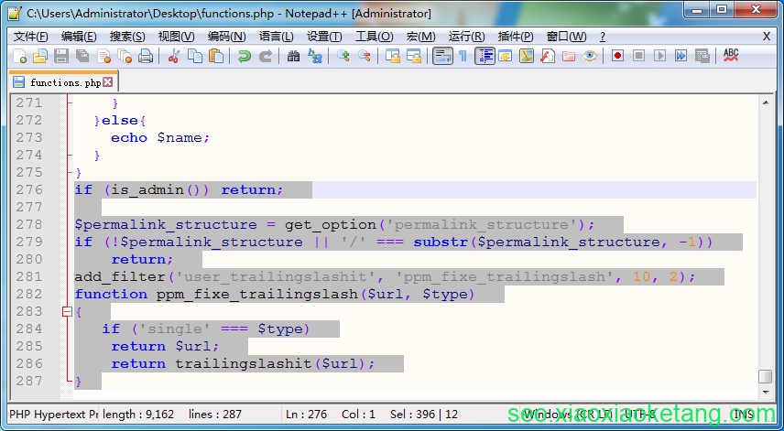Click 'length : 9,162' in status bar
Image resolution: width=784 pixels, height=431 pixels.
[138, 414]
